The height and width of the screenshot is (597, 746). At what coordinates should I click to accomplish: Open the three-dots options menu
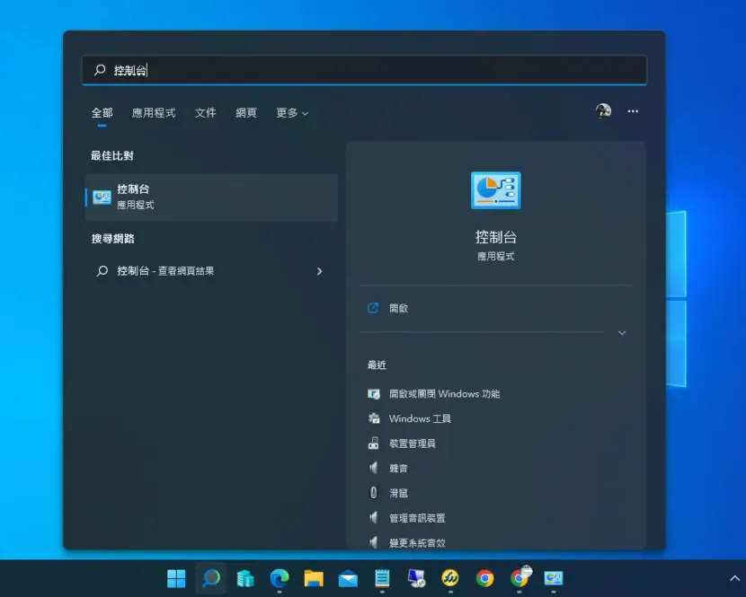point(633,111)
